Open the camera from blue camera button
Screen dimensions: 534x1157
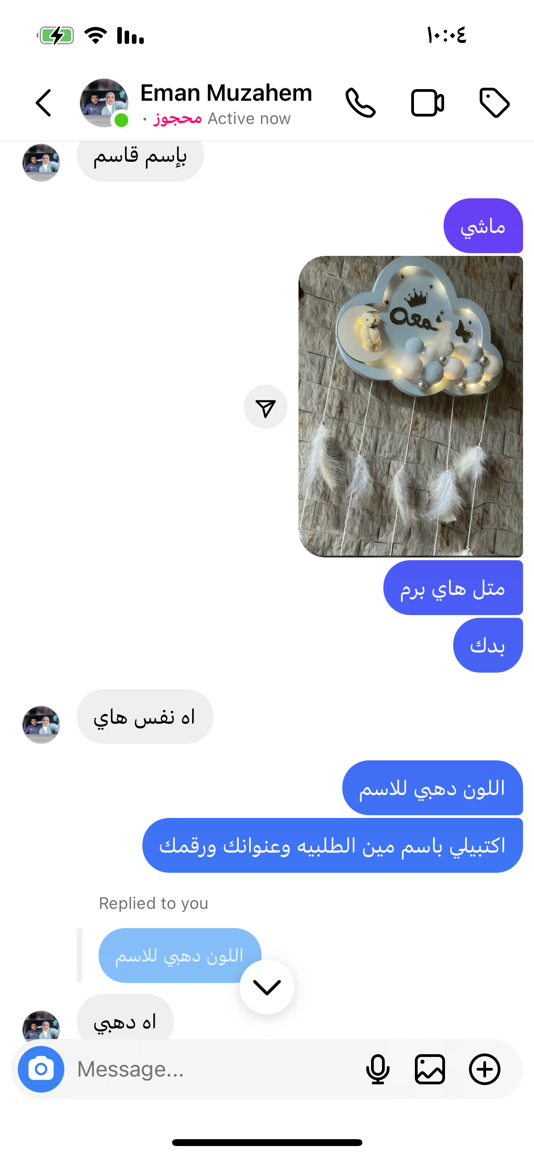tap(41, 1069)
